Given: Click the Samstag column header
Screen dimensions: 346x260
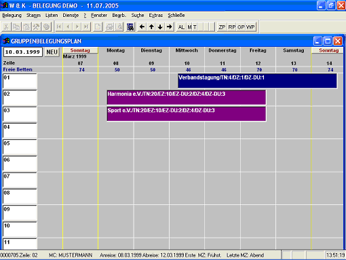Looking at the screenshot, I should 293,50.
